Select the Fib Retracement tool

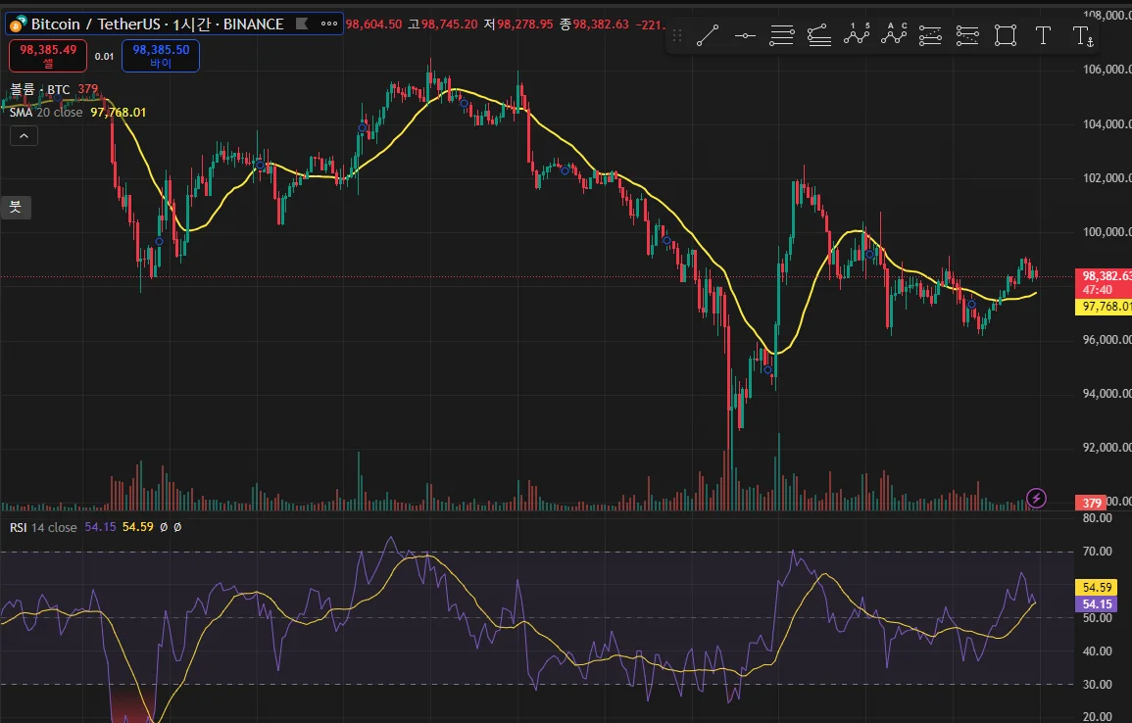click(x=782, y=35)
